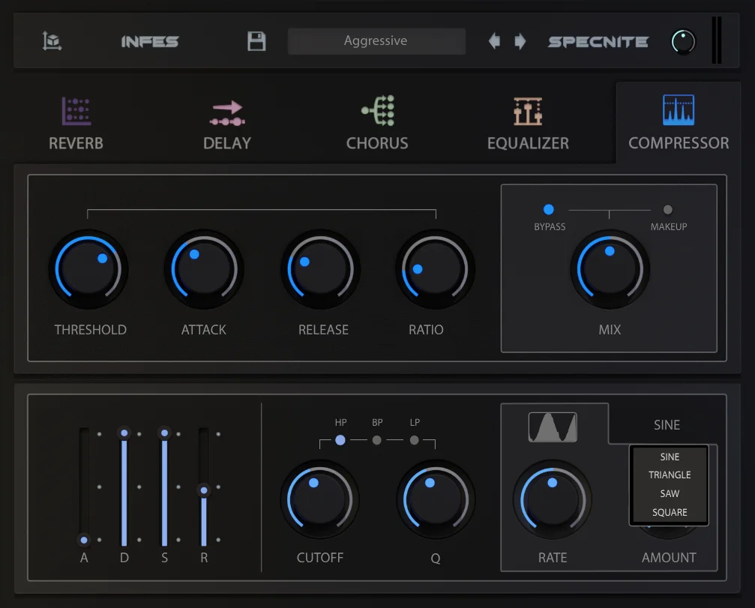Click the 3D cube icon in header
The image size is (755, 608).
click(52, 41)
